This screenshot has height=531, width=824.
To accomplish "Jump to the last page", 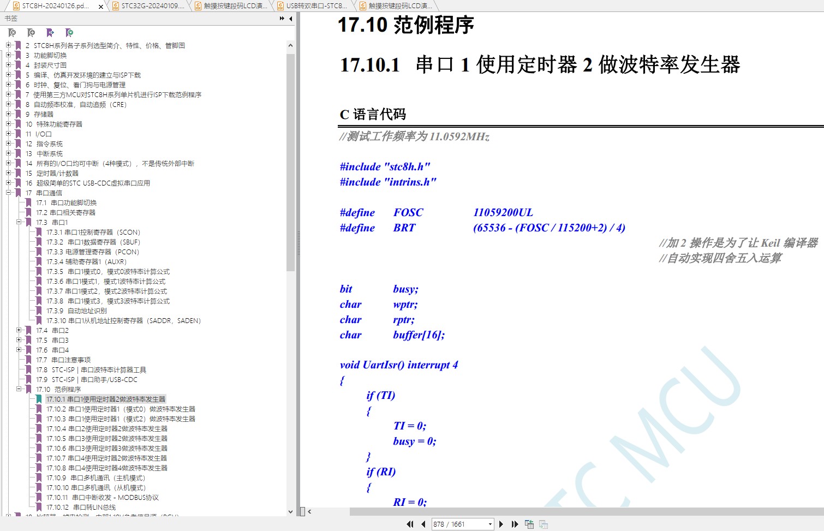I will 515,524.
